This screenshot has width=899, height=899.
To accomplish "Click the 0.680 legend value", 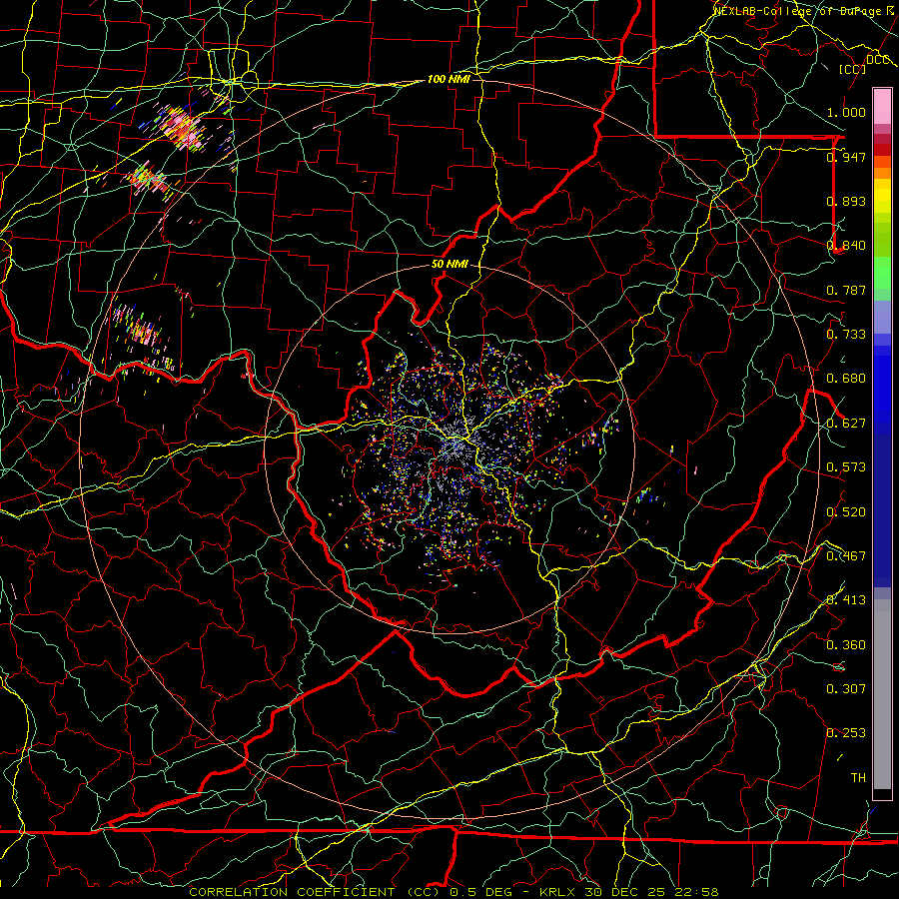I will coord(846,379).
